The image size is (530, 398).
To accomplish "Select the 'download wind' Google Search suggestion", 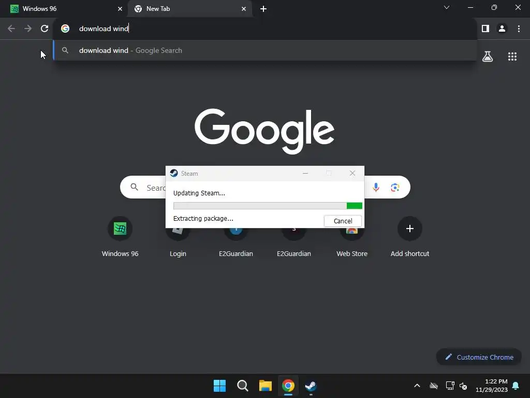I will pos(265,50).
